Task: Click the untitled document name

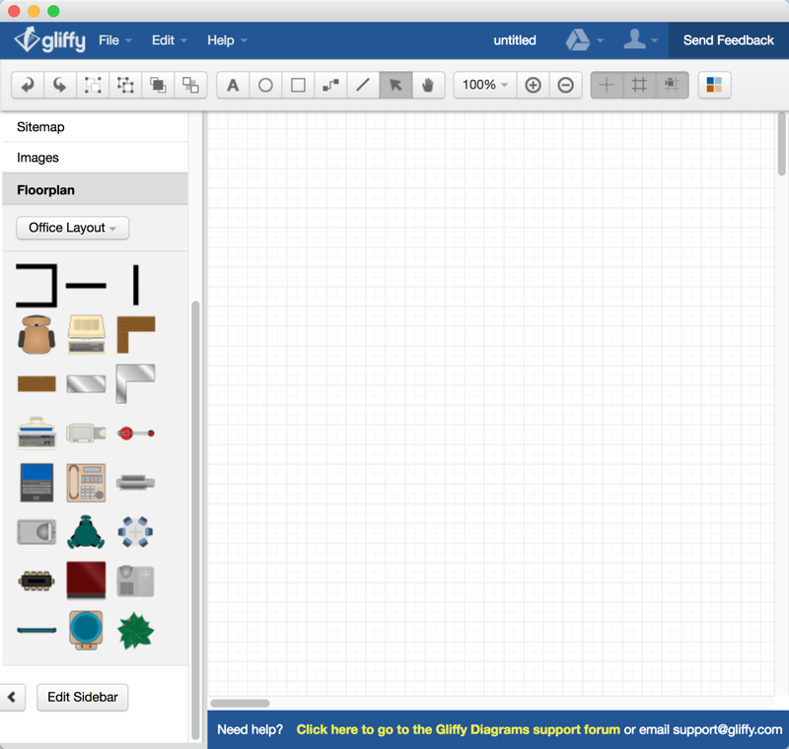Action: point(514,40)
